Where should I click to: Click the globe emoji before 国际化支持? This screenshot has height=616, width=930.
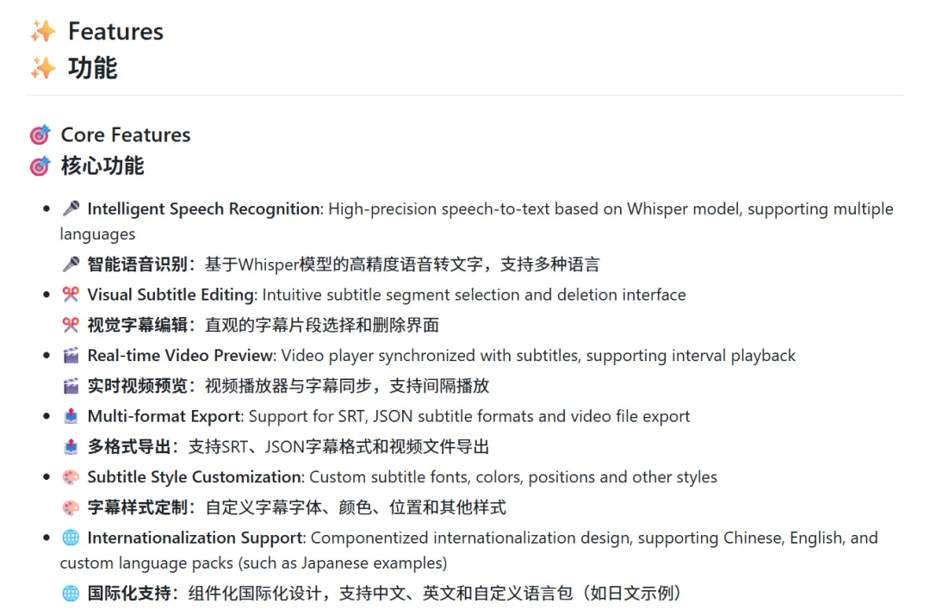tap(71, 594)
